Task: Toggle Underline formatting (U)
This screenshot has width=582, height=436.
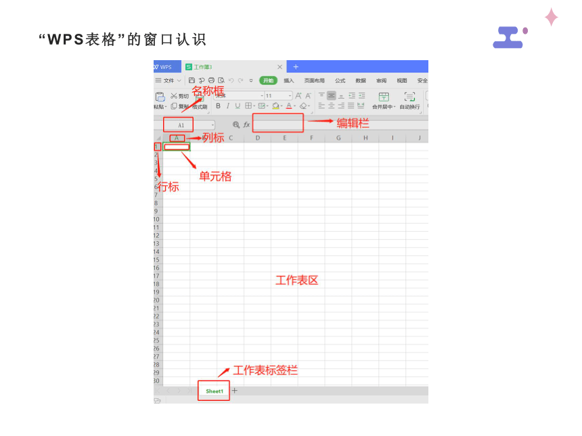Action: pyautogui.click(x=238, y=106)
